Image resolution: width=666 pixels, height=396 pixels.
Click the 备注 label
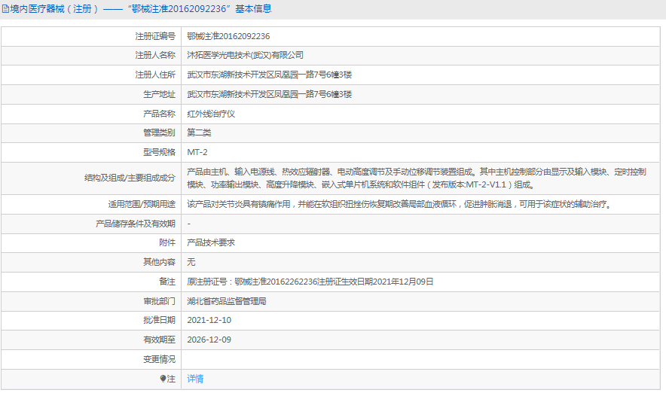pos(167,282)
